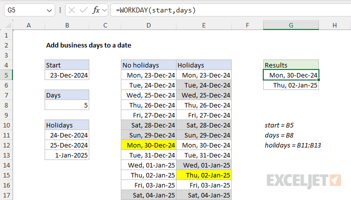Select Tue, 24-Dec-24 in No holidays column
The height and width of the screenshot is (200, 351).
[148, 85]
